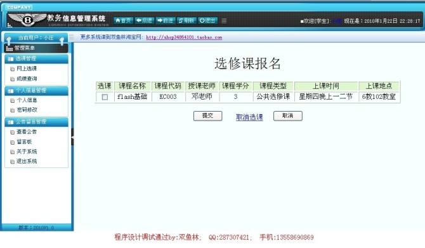Click the icon beside 网上选课
Viewport: 425px width, 248px height.
12,69
